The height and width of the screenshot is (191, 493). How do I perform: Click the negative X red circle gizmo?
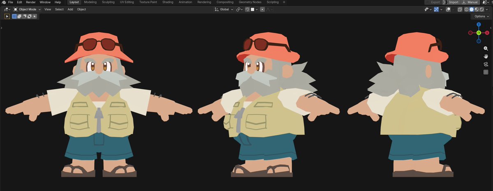(x=470, y=33)
